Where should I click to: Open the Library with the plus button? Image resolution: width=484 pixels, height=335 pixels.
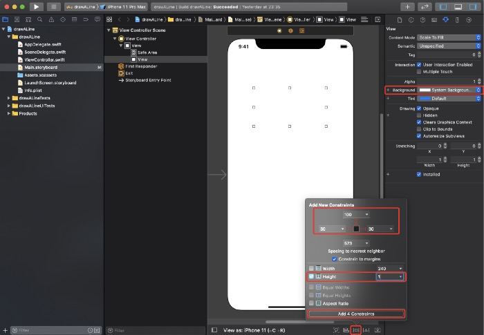coord(407,6)
